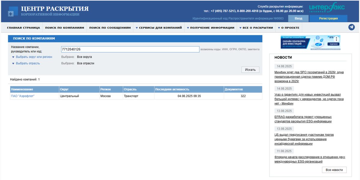
Task: Open the EFRAG ESG standards news
Action: tap(303, 119)
